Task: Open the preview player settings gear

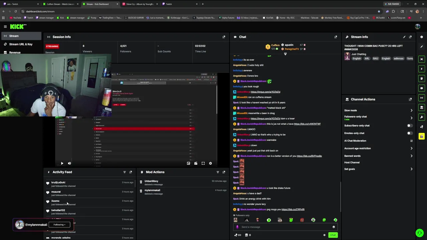Action: click(210, 163)
